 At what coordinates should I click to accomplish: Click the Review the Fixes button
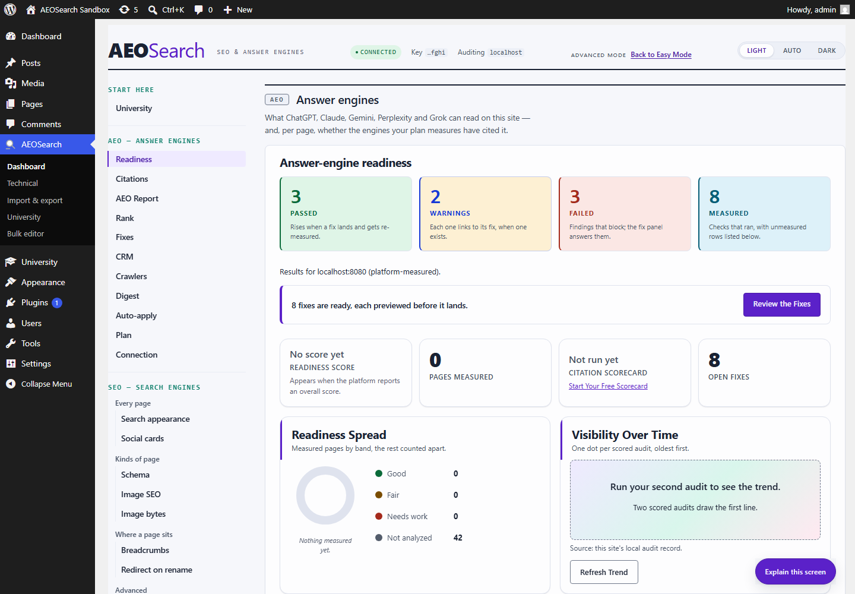coord(781,304)
